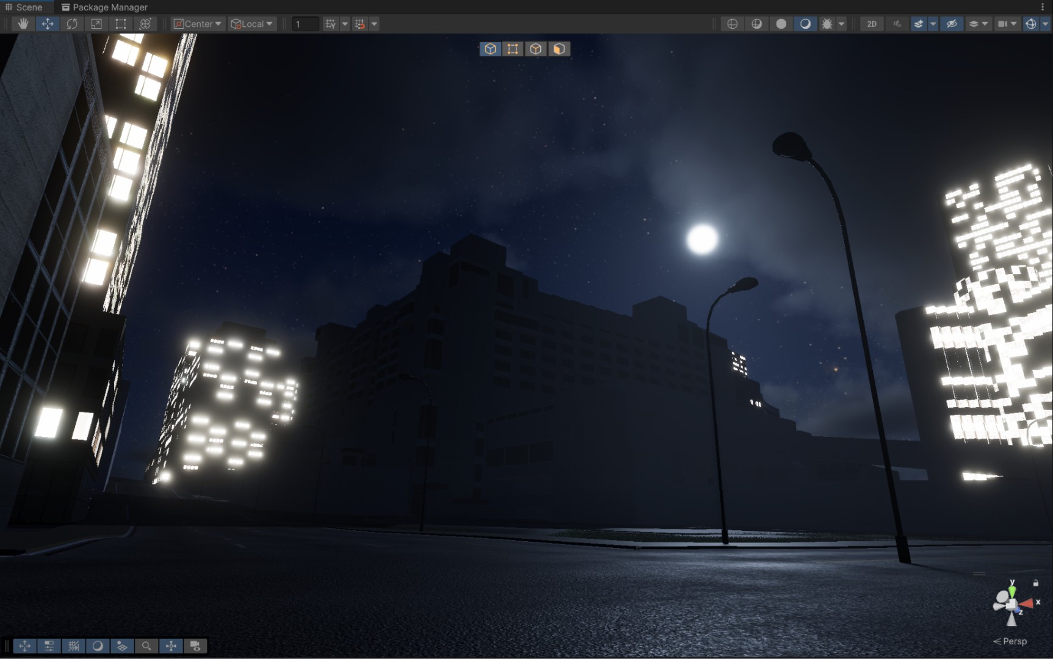Switch to wireframe draw mode globe icon
Screen dimensions: 1053x659
[x=732, y=24]
